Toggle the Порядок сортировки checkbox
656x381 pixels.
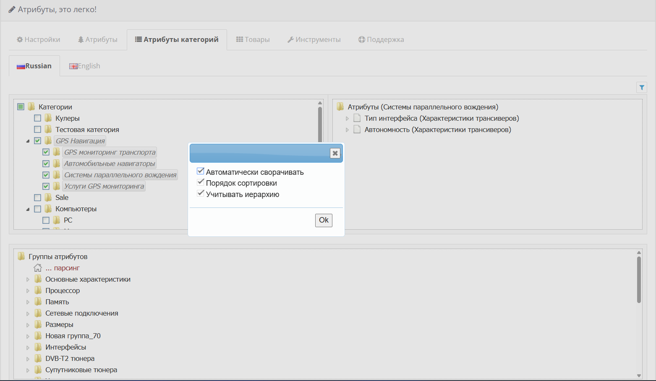(x=201, y=183)
